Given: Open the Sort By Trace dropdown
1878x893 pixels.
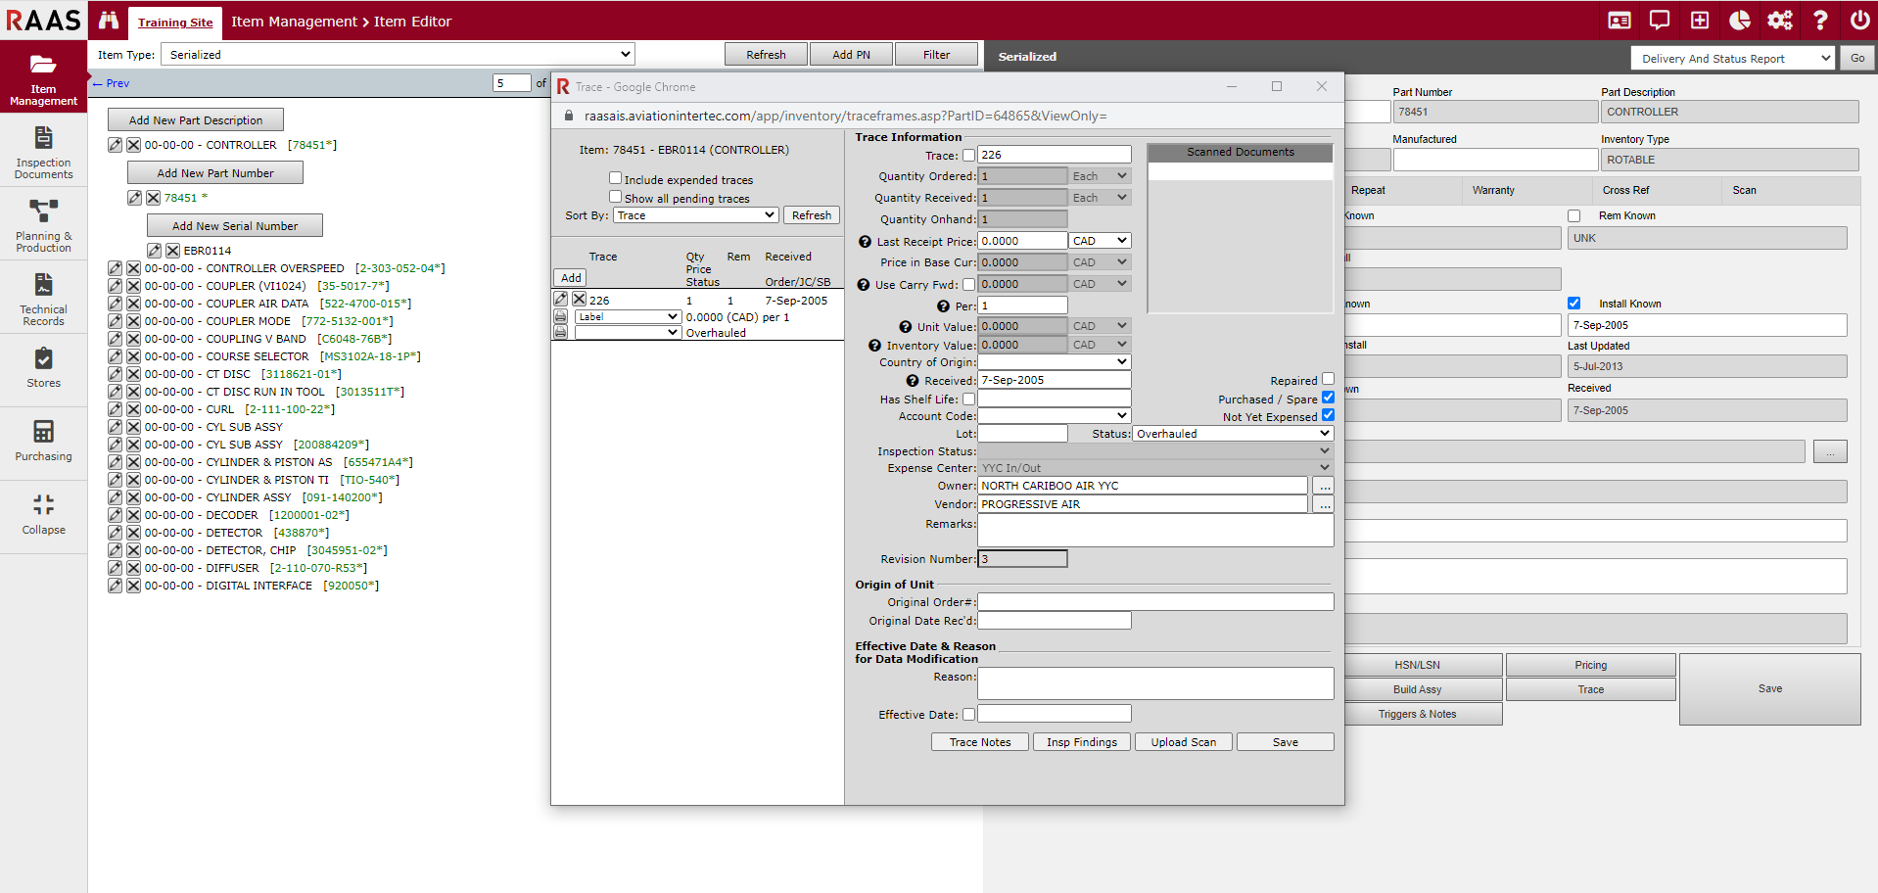Looking at the screenshot, I should pos(695,215).
